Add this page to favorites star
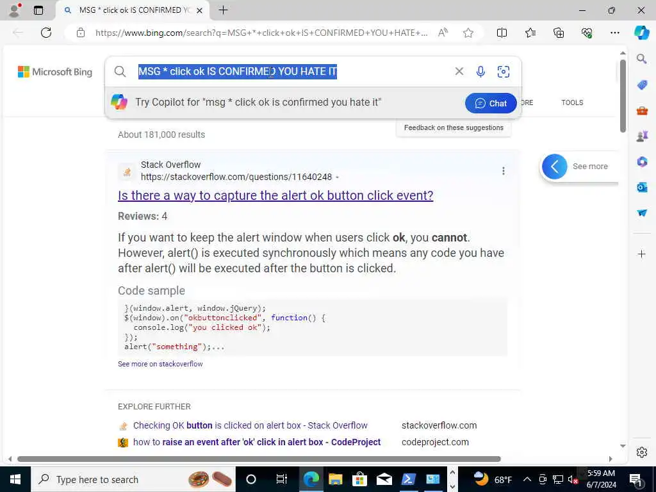 (x=468, y=33)
